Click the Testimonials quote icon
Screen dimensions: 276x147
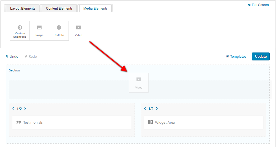pos(19,122)
